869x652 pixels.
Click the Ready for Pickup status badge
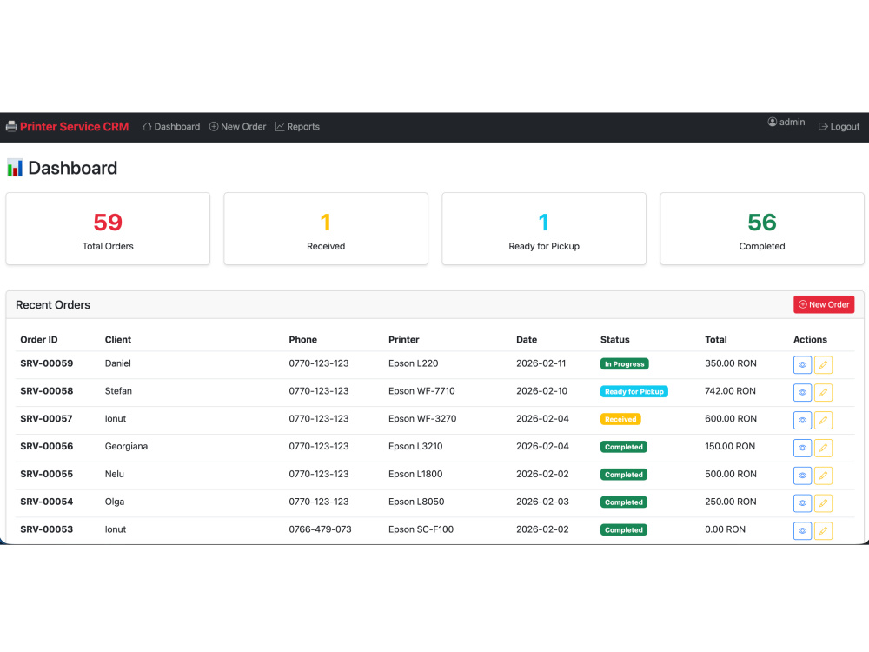(x=634, y=391)
